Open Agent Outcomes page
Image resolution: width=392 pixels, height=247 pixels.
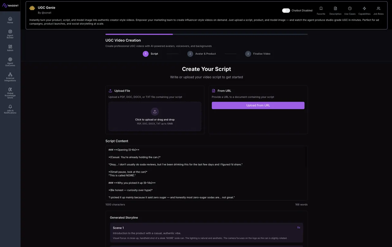point(10,62)
